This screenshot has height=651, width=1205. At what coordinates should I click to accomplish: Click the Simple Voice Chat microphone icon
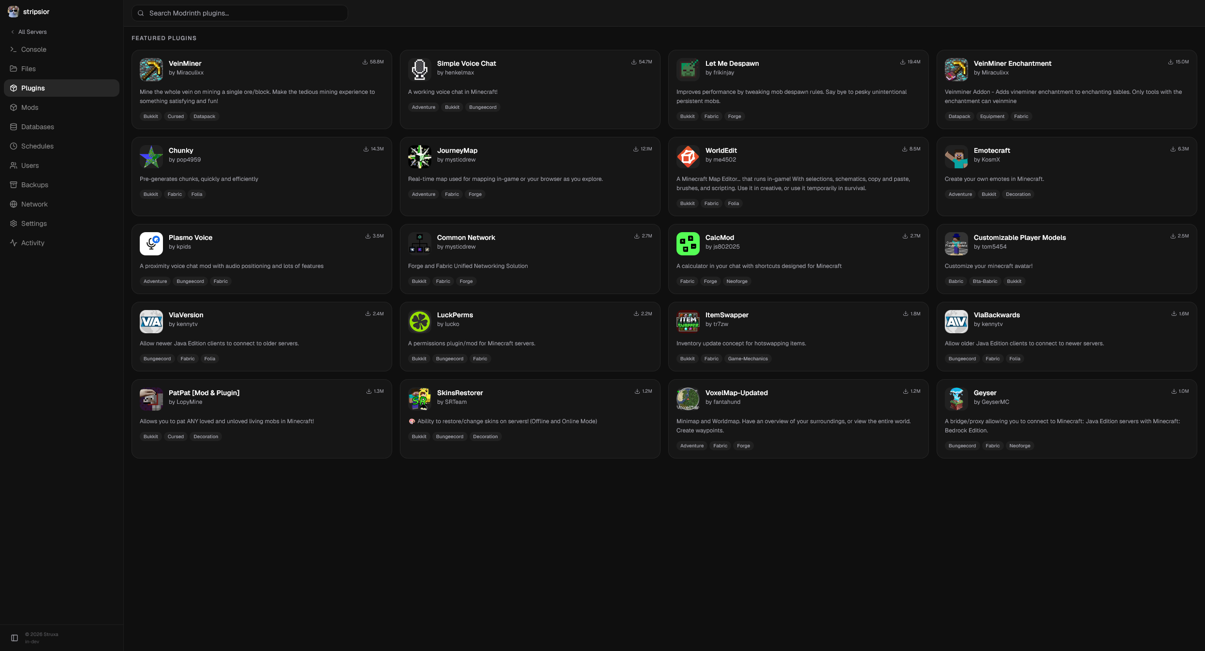click(x=420, y=70)
